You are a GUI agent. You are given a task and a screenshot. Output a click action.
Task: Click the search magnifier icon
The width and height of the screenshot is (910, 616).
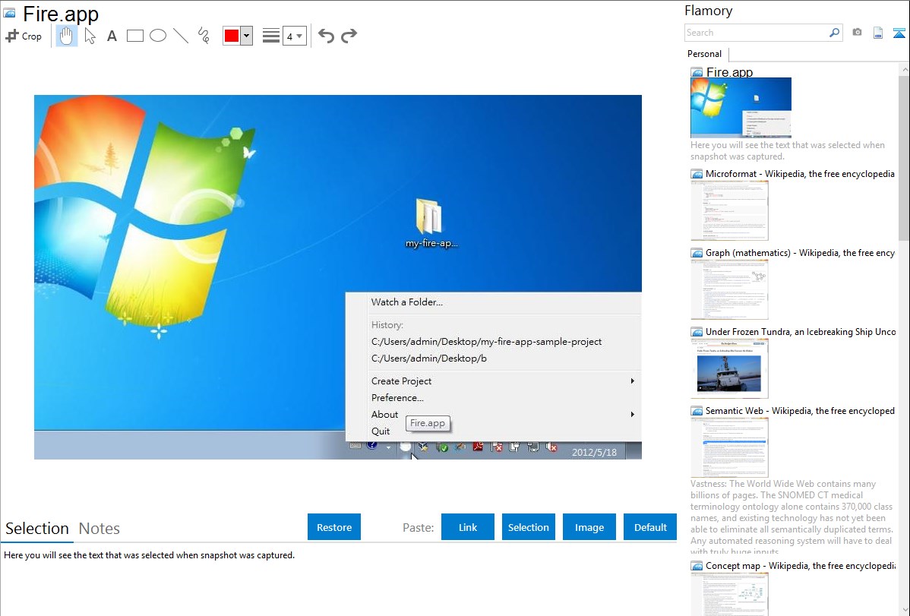pos(835,33)
